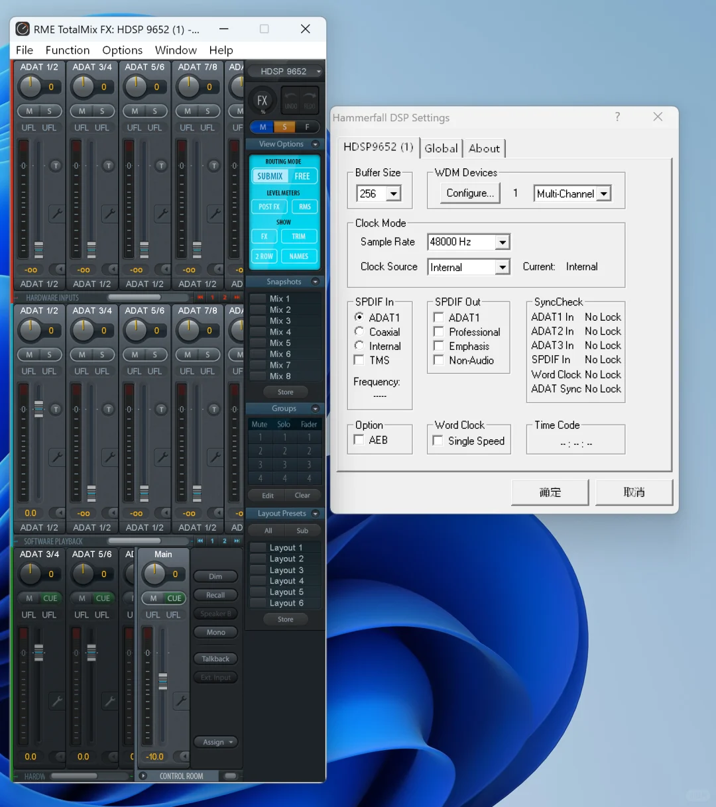
Task: Enable Word Clock Single Speed
Action: 438,441
